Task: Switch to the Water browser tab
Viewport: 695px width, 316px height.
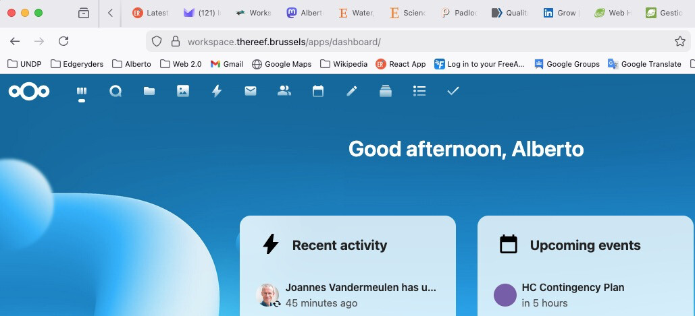Action: click(x=356, y=13)
